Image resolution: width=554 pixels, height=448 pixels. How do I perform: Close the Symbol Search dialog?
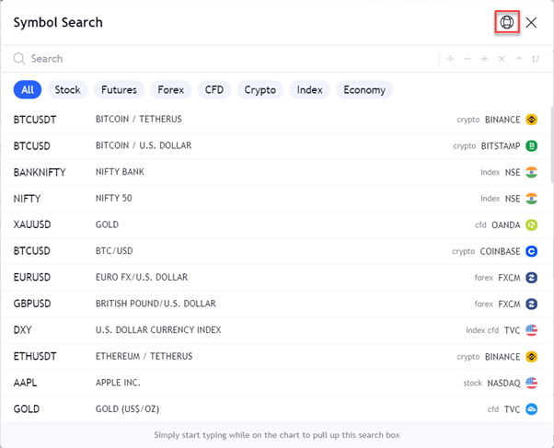(531, 23)
